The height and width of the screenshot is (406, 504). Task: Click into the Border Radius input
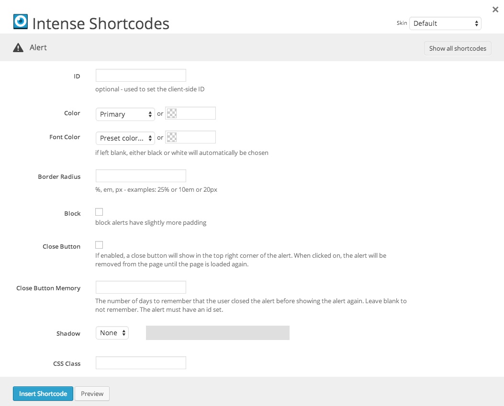(141, 176)
